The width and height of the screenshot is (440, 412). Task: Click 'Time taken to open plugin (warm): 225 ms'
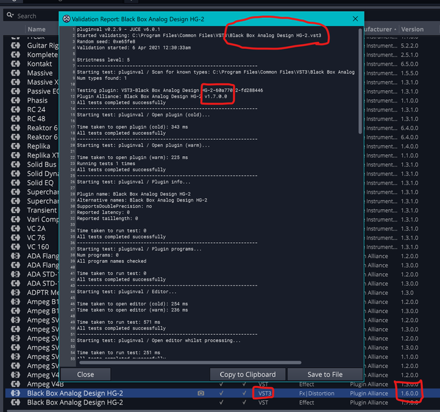(133, 158)
